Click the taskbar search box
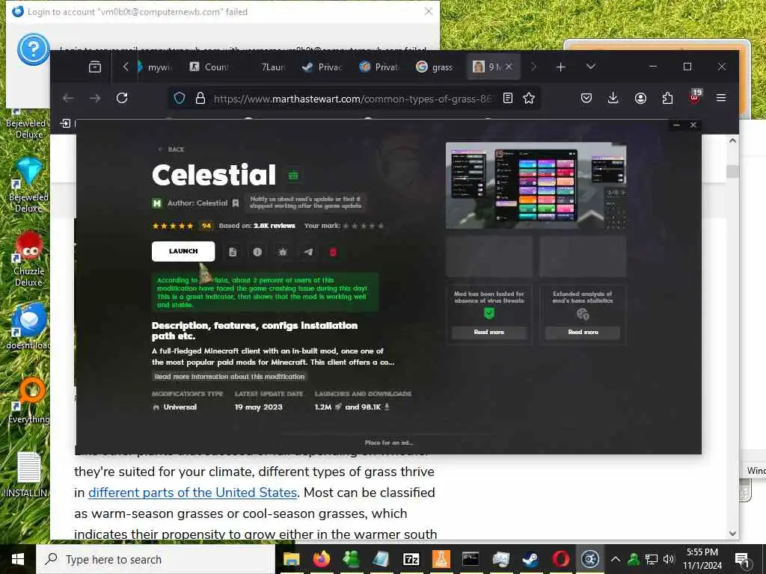766x574 pixels. [156, 559]
